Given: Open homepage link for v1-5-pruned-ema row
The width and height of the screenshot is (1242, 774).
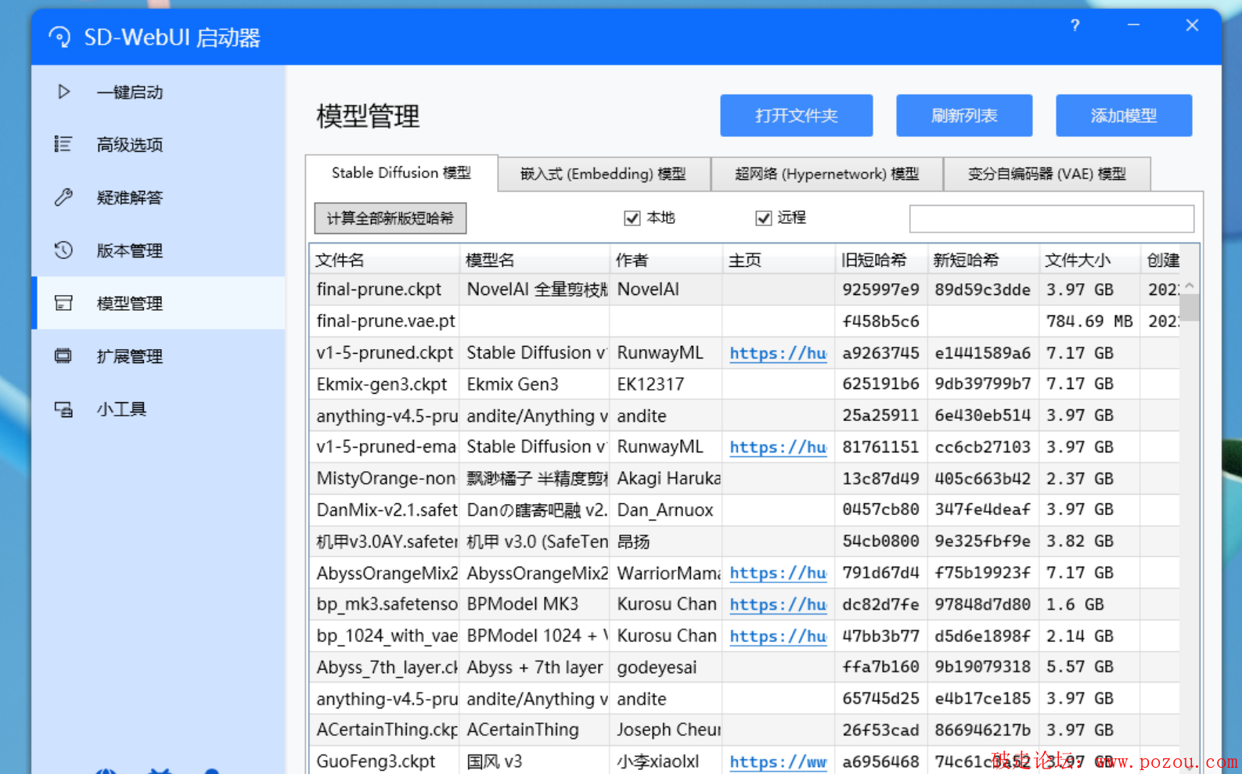Looking at the screenshot, I should pyautogui.click(x=778, y=447).
